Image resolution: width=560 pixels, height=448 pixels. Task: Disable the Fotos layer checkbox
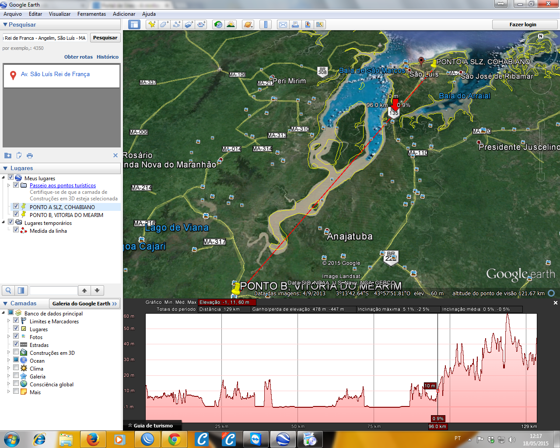point(16,336)
